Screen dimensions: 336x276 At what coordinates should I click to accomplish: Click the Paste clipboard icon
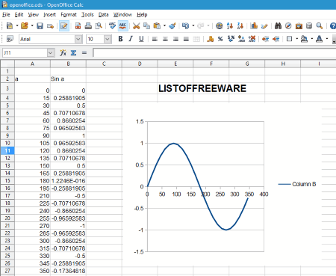(x=157, y=25)
